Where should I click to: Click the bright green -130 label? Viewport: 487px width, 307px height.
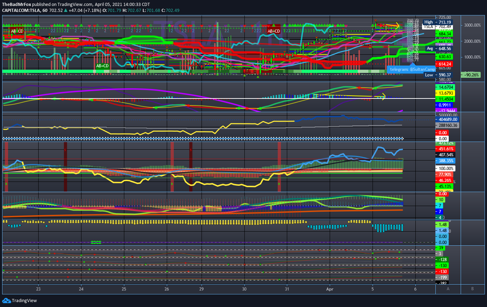click(x=443, y=266)
